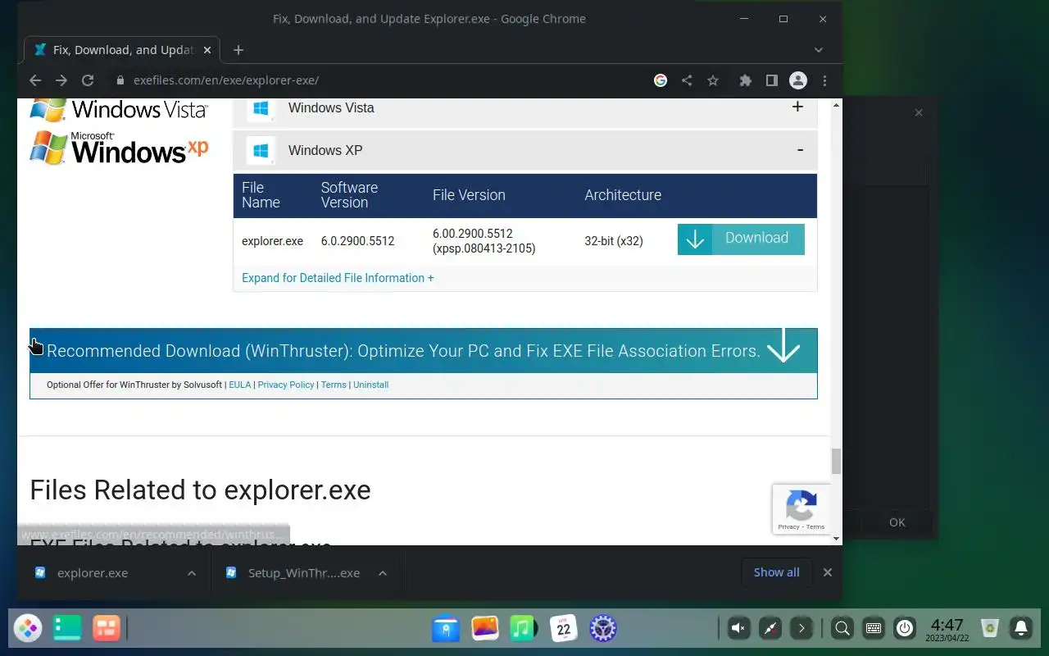This screenshot has height=656, width=1049.
Task: Open the Uninstall link
Action: click(x=371, y=385)
